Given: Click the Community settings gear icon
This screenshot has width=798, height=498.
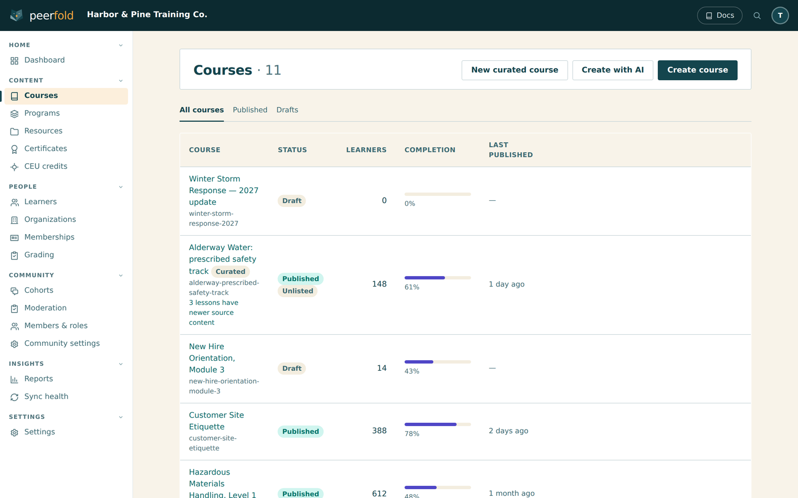Looking at the screenshot, I should click(14, 344).
